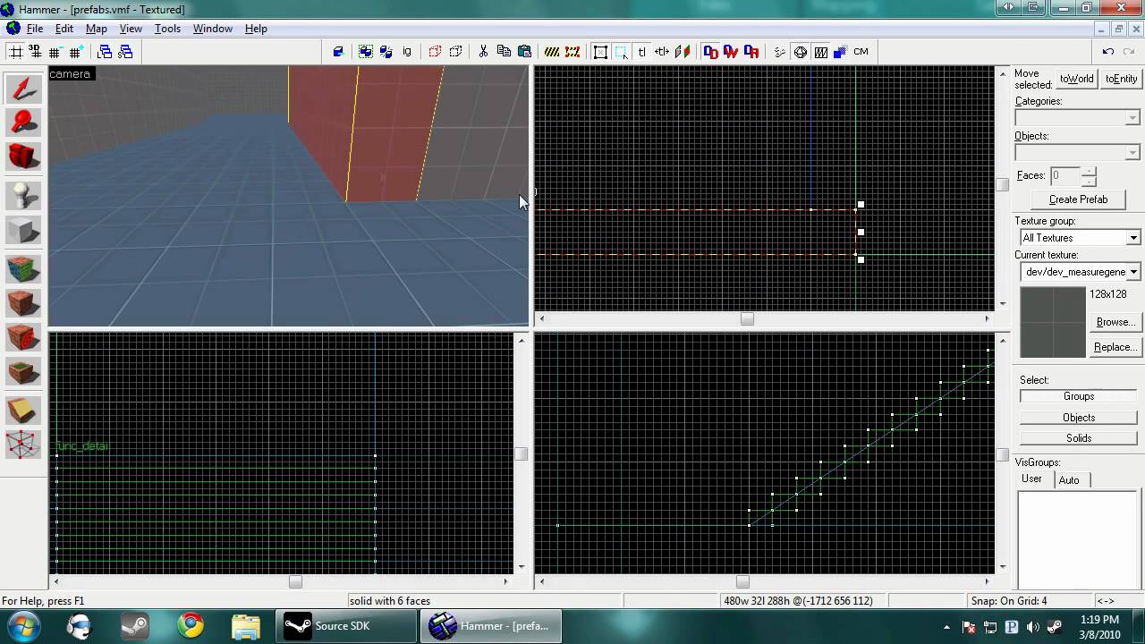The height and width of the screenshot is (644, 1145).
Task: Click the Replace... texture button
Action: click(1115, 347)
